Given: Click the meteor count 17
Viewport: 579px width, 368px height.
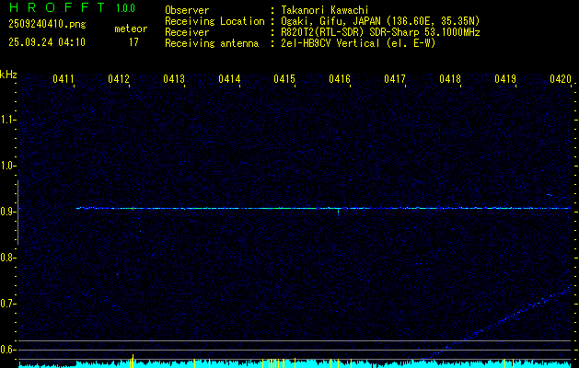Looking at the screenshot, I should (x=133, y=42).
